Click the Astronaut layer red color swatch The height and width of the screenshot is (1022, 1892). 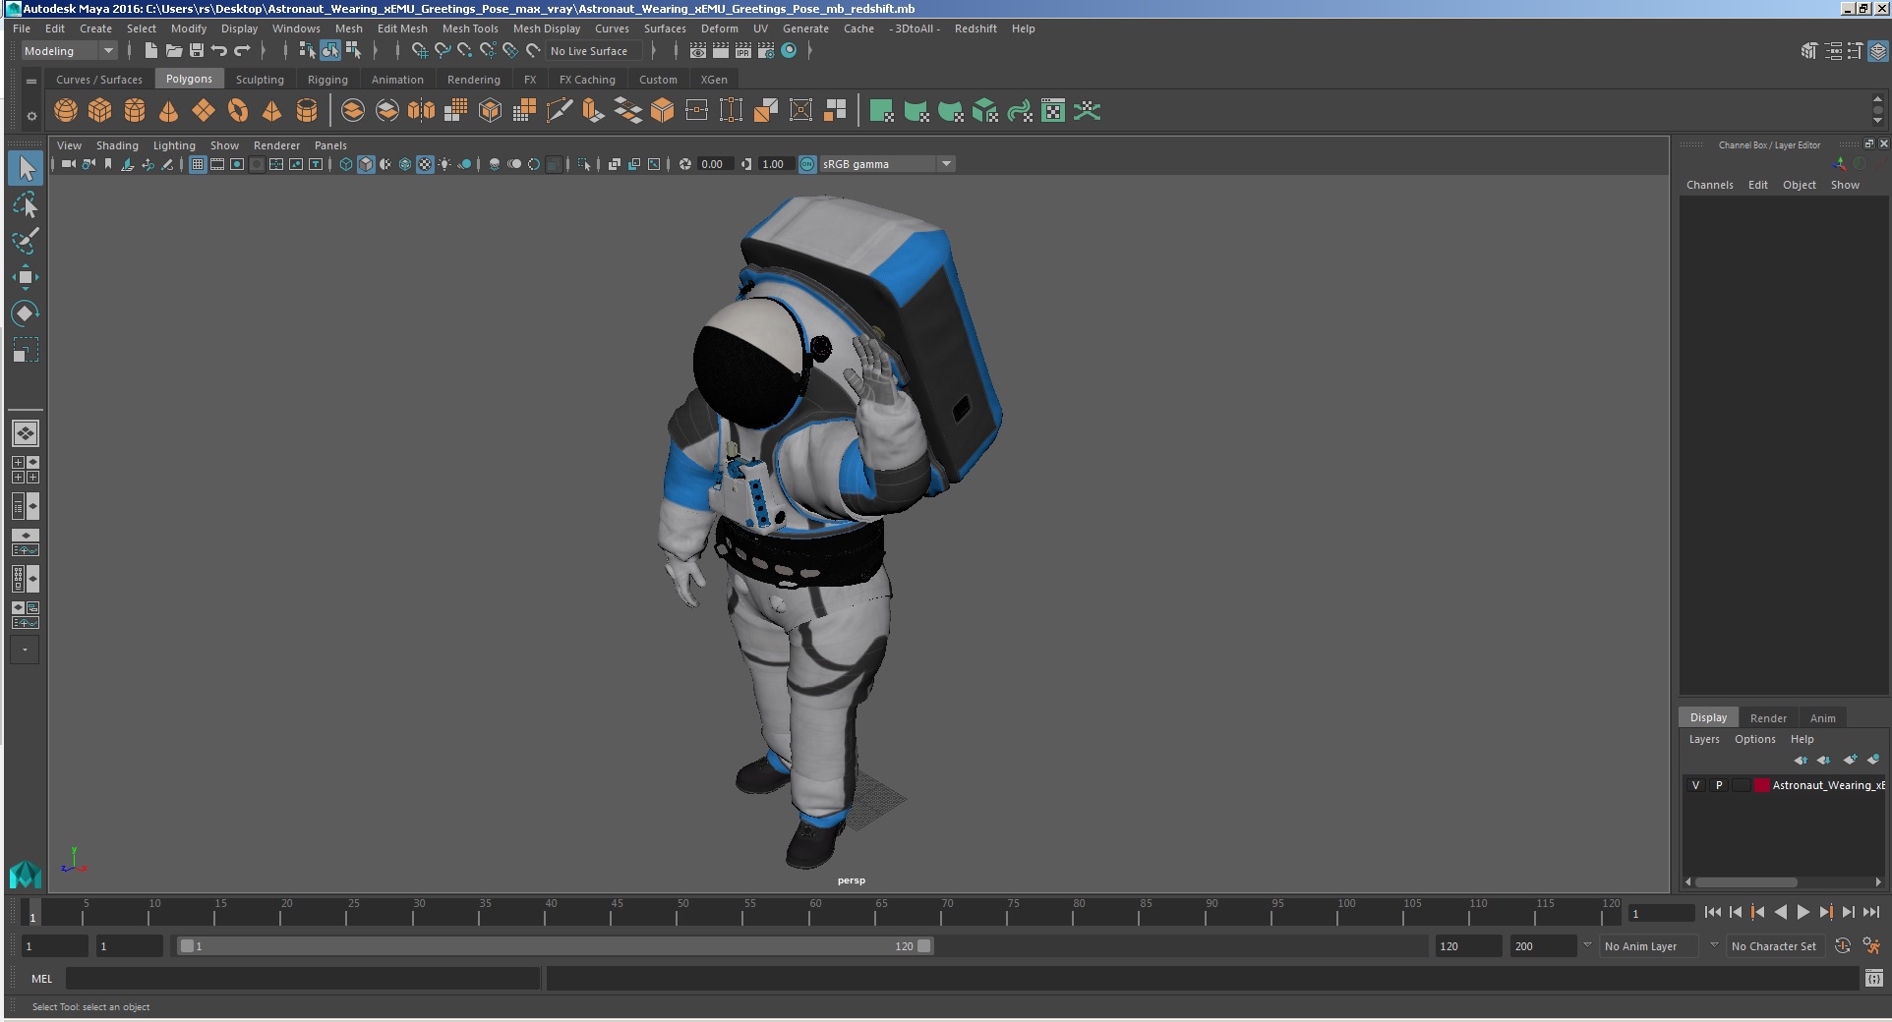click(x=1762, y=785)
